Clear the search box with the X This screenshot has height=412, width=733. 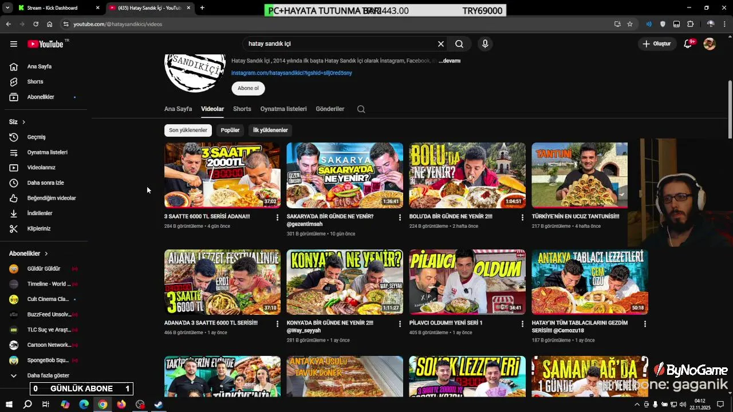click(x=441, y=44)
